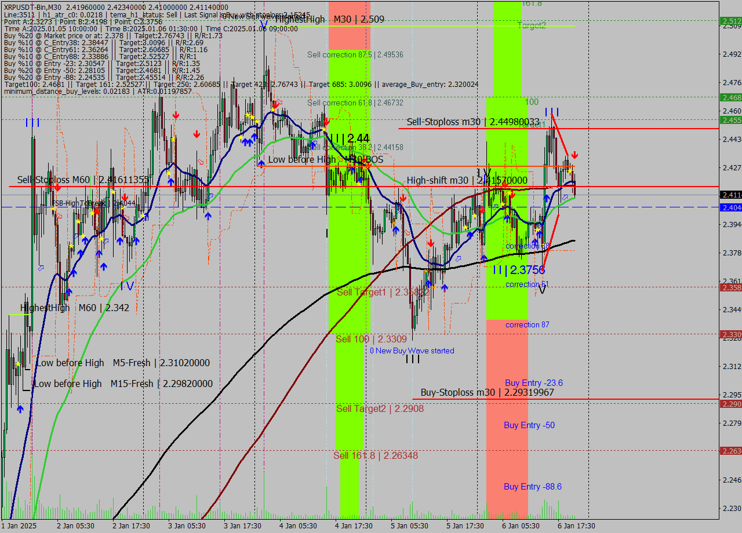Select the Sell Target2 | 2.2908 label
This screenshot has height=533, width=742.
380,408
